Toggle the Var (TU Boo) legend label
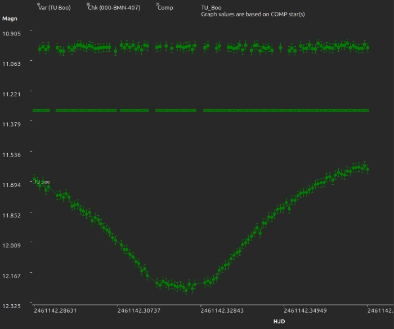The image size is (394, 329). [54, 8]
